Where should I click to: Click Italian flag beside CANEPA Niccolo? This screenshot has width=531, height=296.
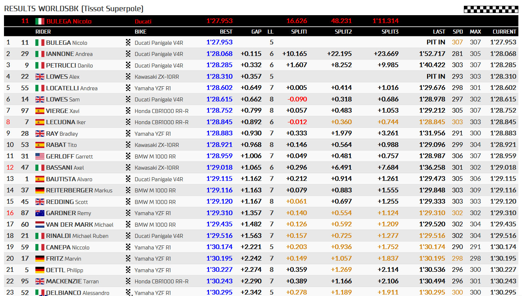pos(40,247)
